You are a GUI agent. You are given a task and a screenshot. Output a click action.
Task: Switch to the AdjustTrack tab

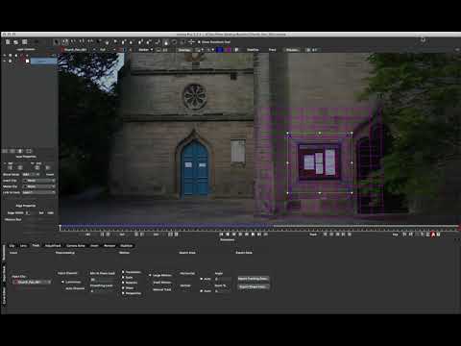coord(53,246)
